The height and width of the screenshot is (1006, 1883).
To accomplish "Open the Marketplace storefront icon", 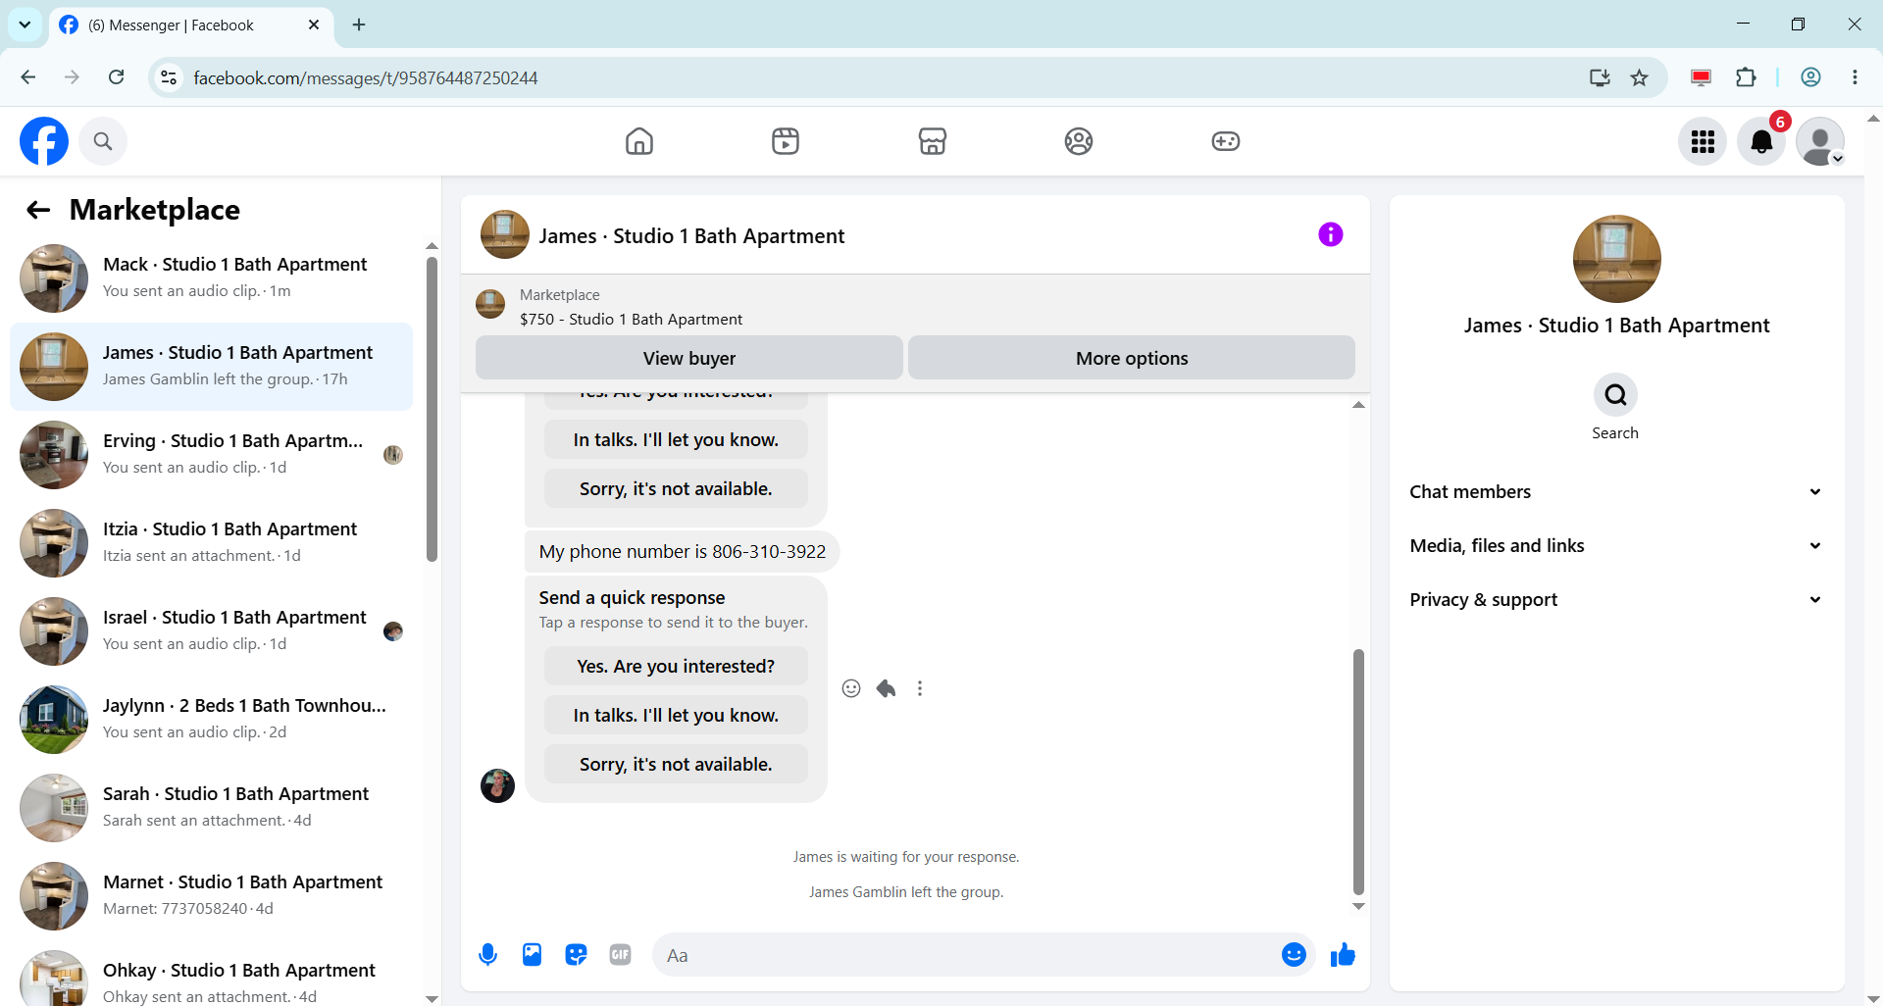I will [x=933, y=141].
